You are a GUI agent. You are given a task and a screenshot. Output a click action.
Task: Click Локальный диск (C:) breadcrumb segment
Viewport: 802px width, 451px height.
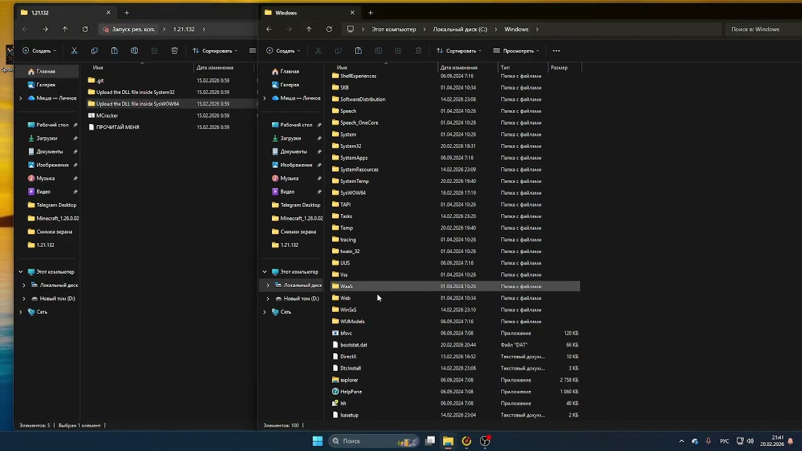coord(460,29)
